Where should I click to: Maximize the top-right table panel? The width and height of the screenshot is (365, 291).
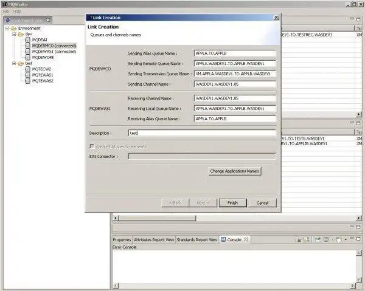[358, 19]
